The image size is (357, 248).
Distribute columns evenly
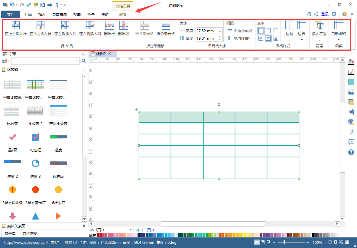point(239,31)
